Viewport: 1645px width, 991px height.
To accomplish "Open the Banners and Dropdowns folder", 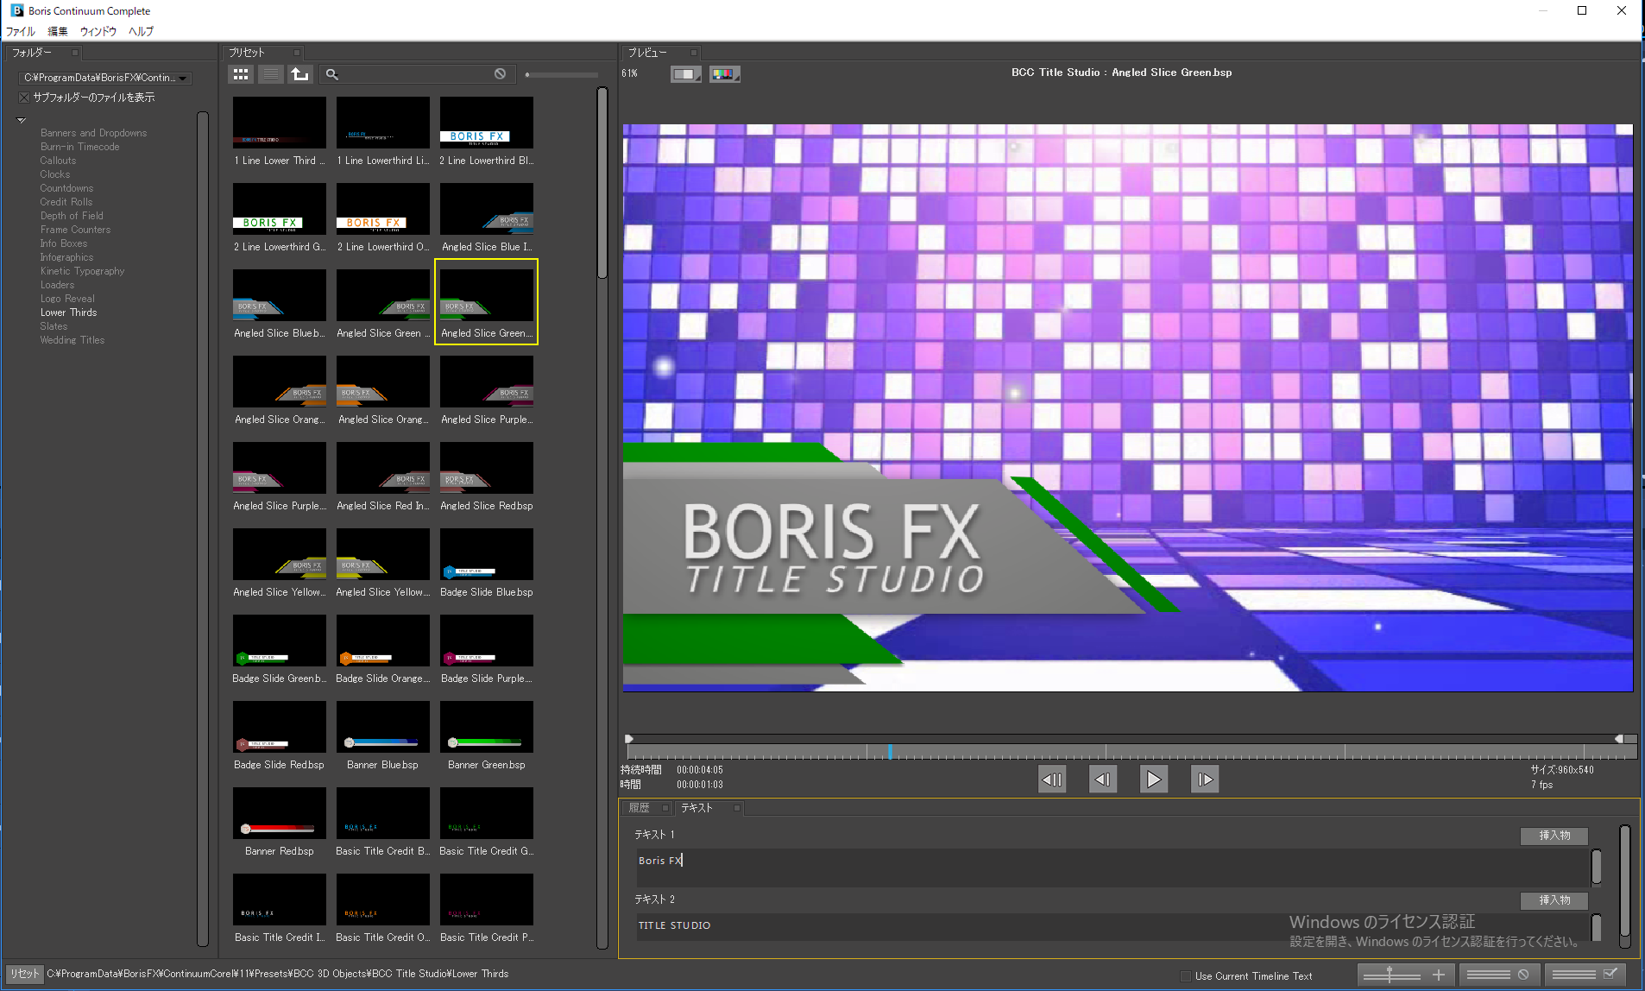I will click(x=93, y=133).
